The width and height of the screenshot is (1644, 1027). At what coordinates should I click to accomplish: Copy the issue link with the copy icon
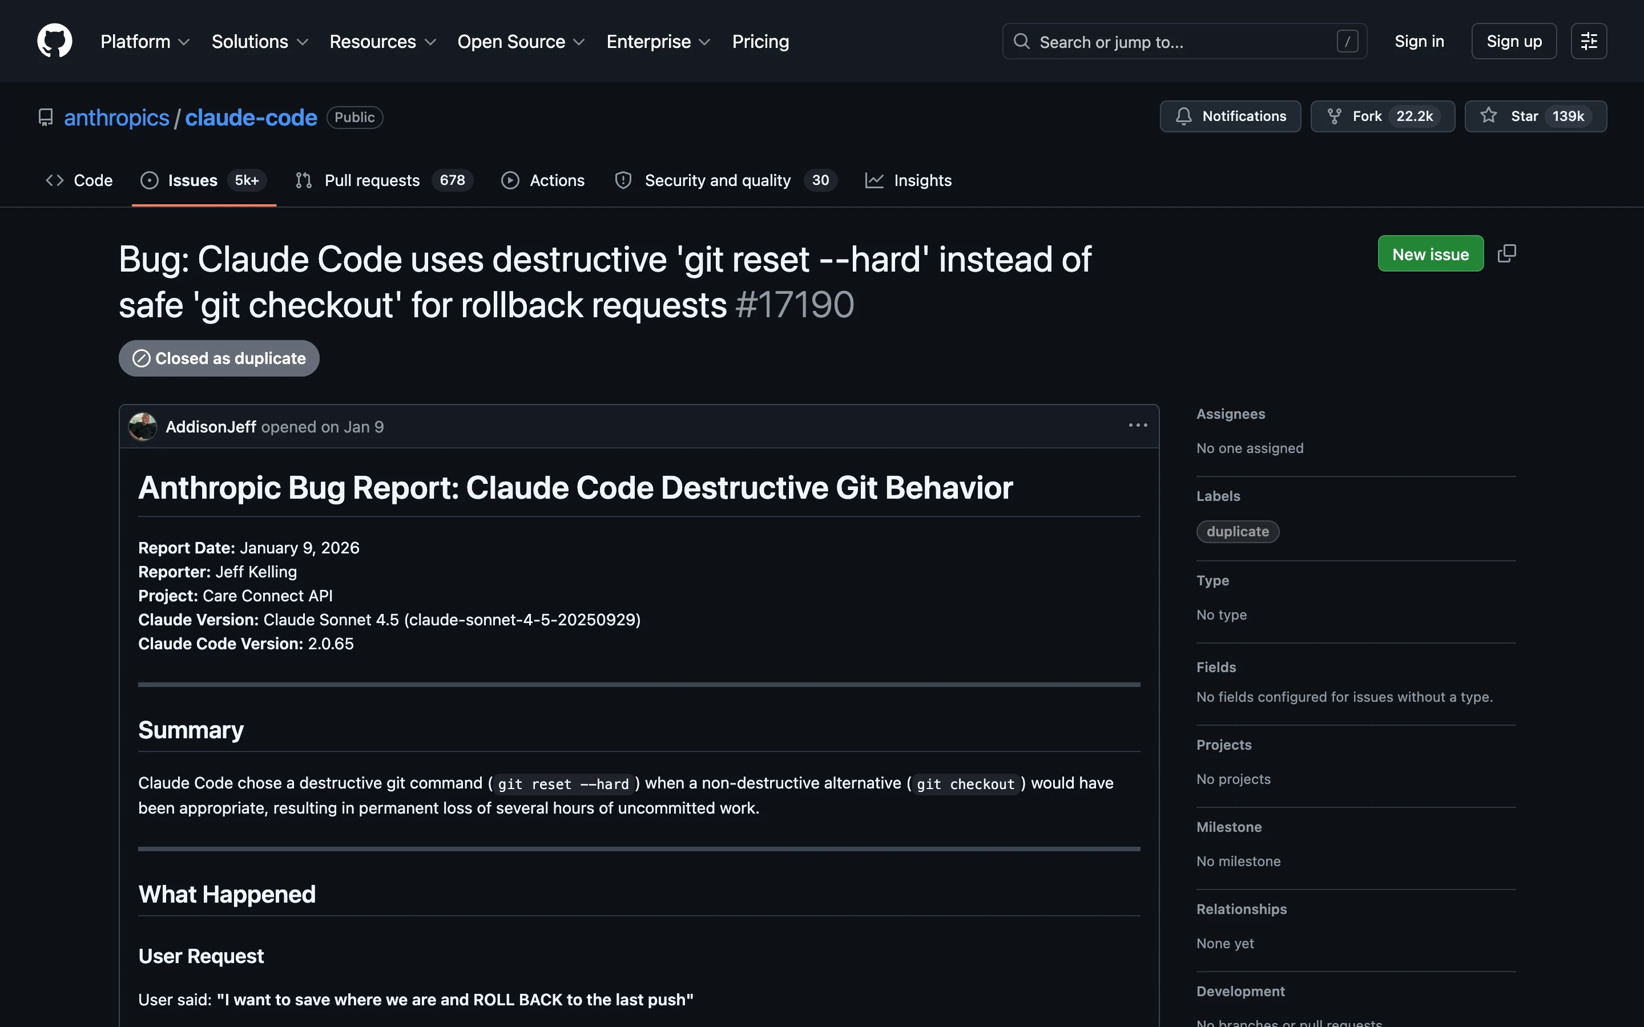(x=1506, y=253)
